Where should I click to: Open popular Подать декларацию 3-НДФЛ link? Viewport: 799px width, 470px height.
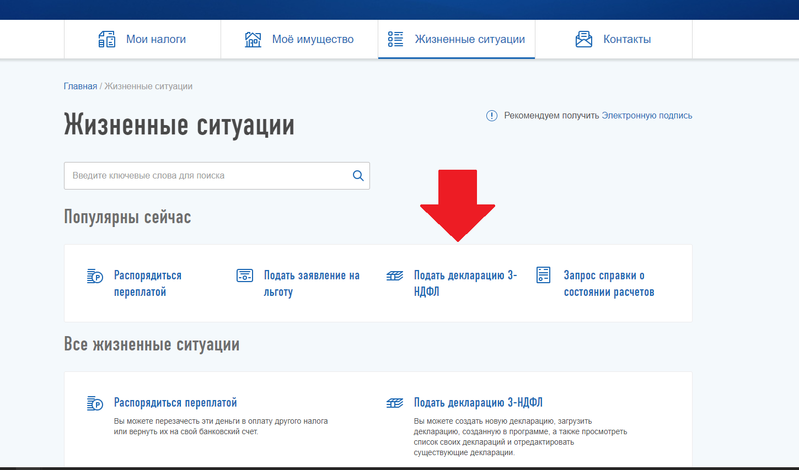click(x=465, y=283)
